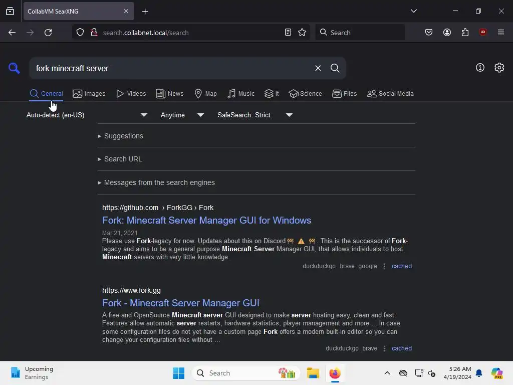The width and height of the screenshot is (513, 385).
Task: Switch to the Images search tab
Action: (x=89, y=94)
